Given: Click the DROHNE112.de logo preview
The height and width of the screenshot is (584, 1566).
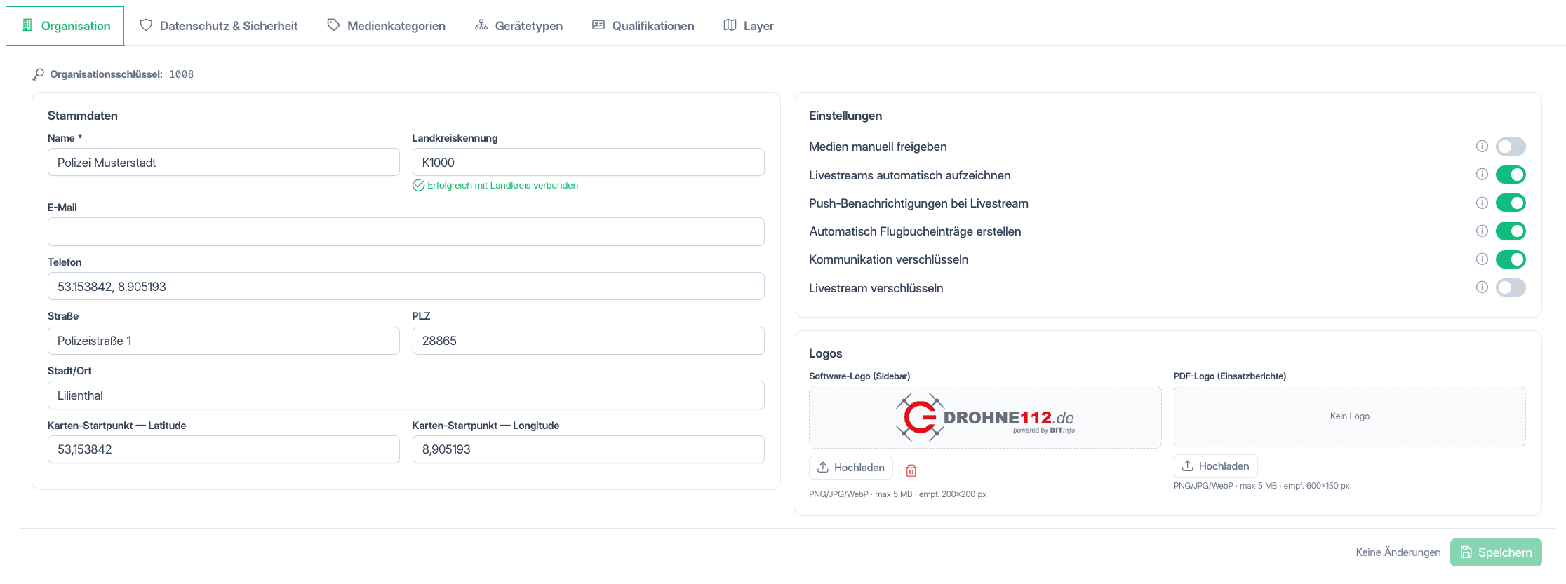Looking at the screenshot, I should (985, 417).
